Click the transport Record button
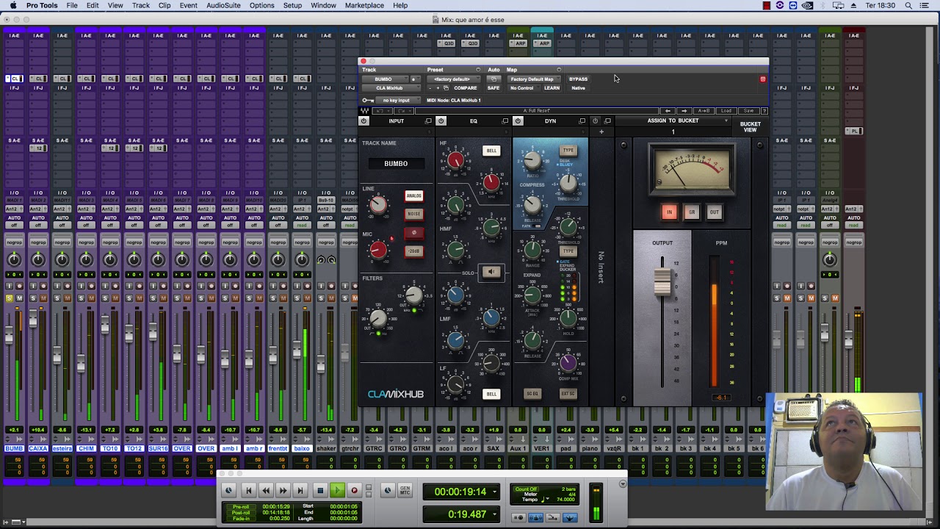 click(x=354, y=491)
